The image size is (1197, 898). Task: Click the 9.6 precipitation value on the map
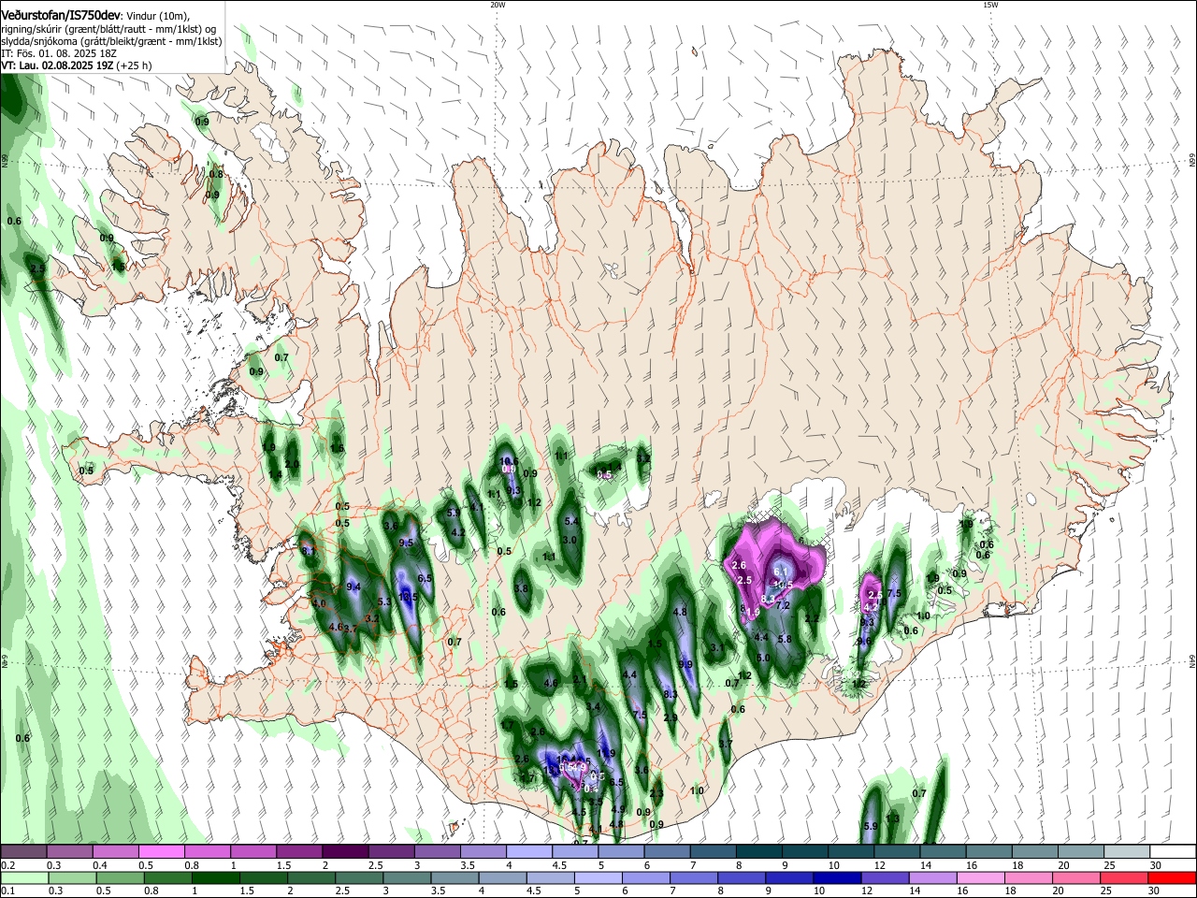[x=864, y=642]
